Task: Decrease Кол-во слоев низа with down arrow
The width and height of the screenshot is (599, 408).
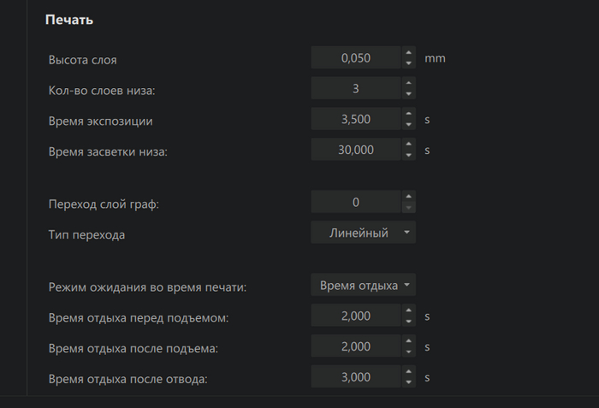Action: coord(408,94)
